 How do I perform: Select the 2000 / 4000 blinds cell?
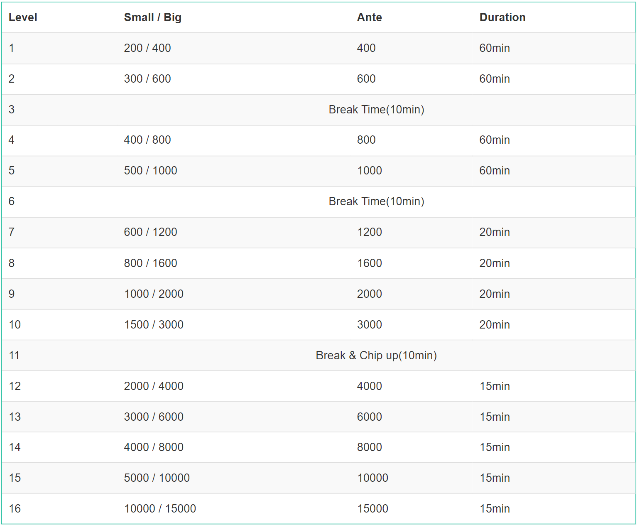click(154, 386)
